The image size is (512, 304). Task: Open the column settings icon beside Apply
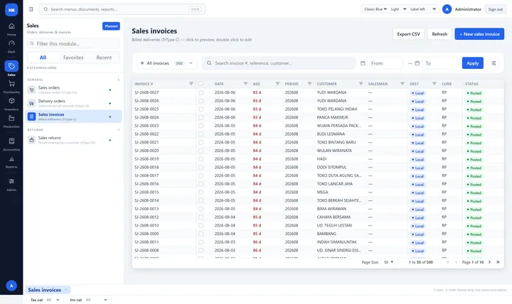click(x=494, y=63)
